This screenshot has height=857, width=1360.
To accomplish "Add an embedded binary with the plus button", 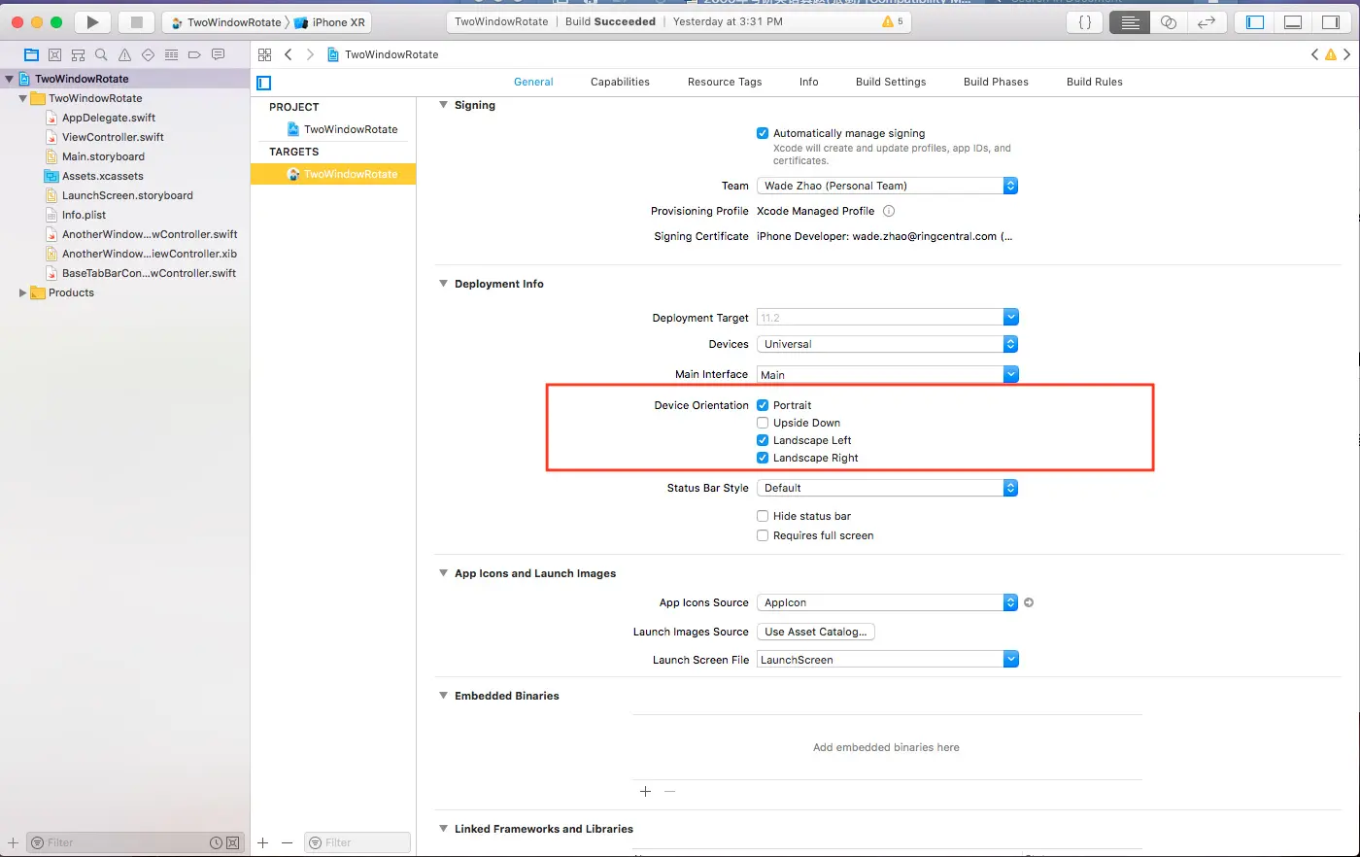I will 645,792.
